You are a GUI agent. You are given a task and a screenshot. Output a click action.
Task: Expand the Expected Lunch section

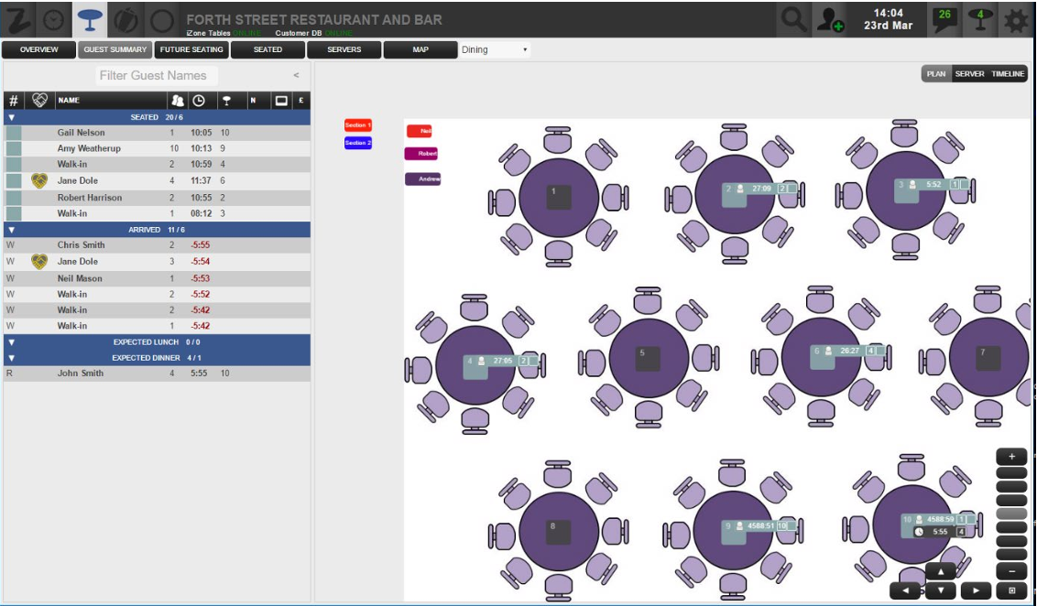tap(11, 341)
